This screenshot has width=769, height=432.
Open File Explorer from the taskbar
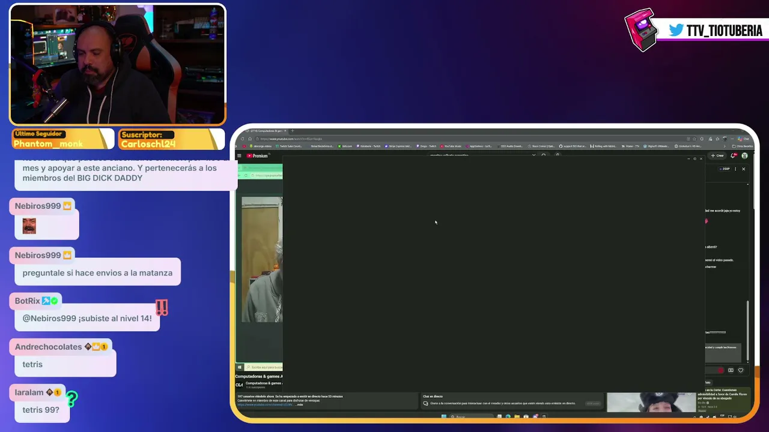(517, 416)
